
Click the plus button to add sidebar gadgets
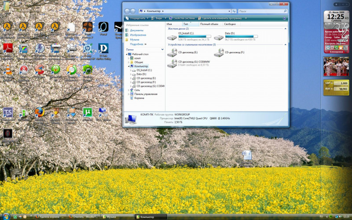click(x=336, y=4)
